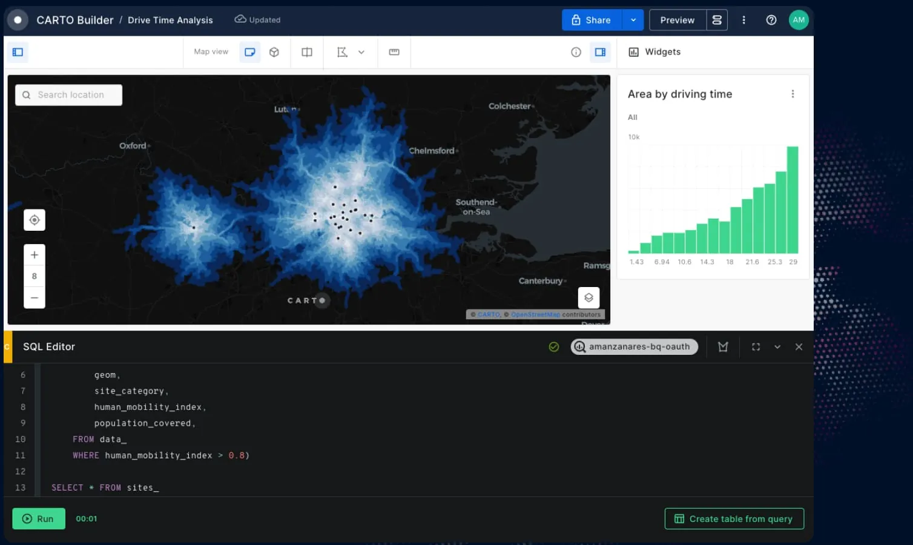The image size is (913, 545).
Task: Click Create table from query
Action: coord(734,518)
